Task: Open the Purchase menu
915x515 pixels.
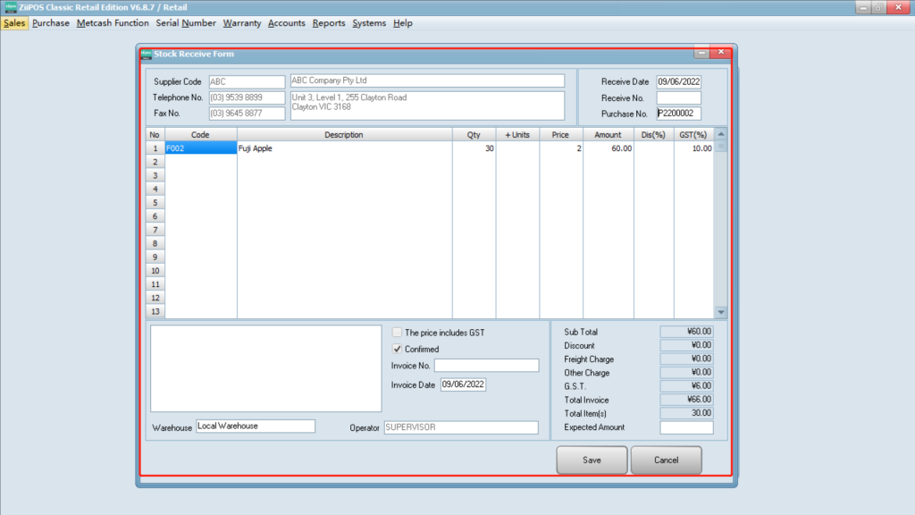Action: click(51, 23)
